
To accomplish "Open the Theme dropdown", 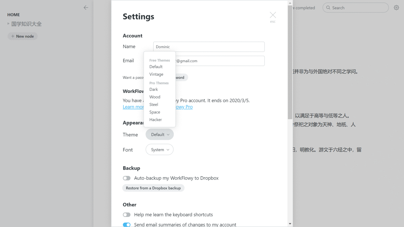I will coord(159,134).
